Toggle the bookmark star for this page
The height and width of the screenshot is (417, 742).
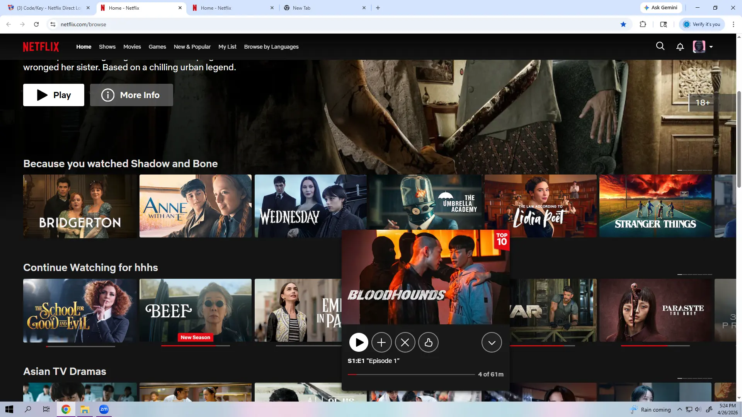[x=623, y=24]
